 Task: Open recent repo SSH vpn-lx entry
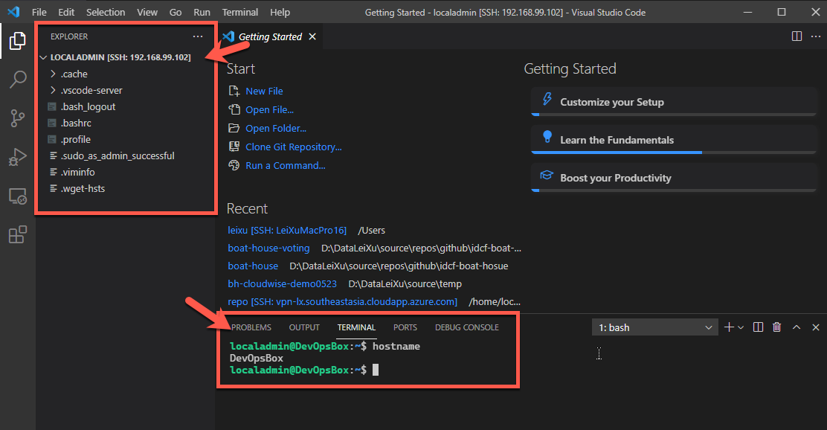tap(342, 302)
